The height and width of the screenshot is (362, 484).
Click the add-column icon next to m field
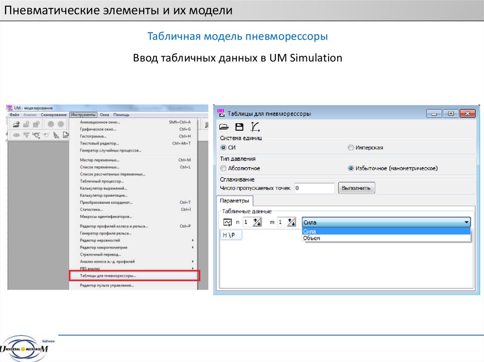coord(291,222)
